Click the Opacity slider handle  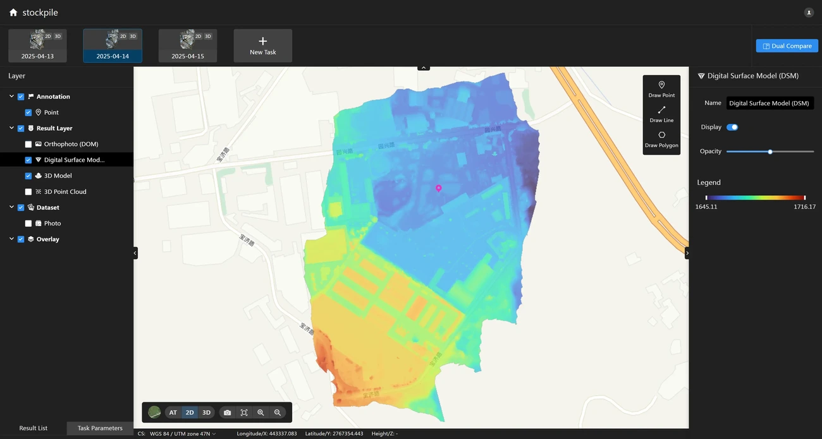[770, 152]
